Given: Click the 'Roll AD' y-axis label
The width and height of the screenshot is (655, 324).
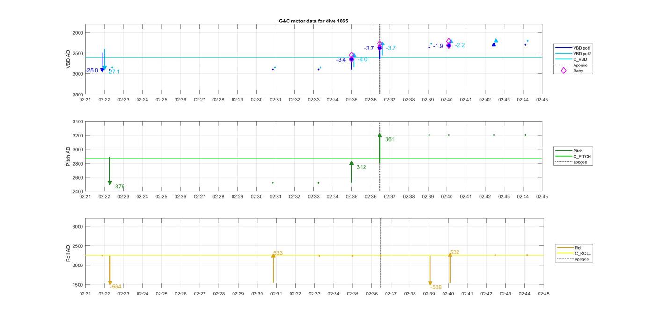Looking at the screenshot, I should [x=68, y=253].
